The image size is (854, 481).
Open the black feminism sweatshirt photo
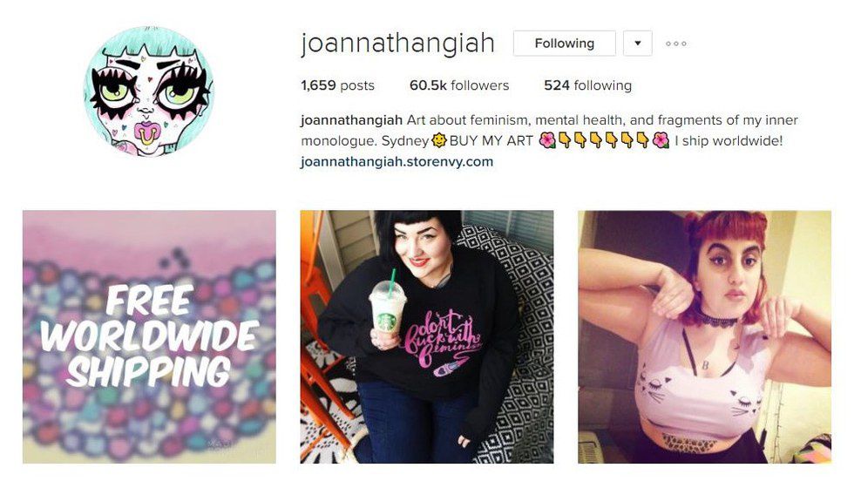coord(427,337)
